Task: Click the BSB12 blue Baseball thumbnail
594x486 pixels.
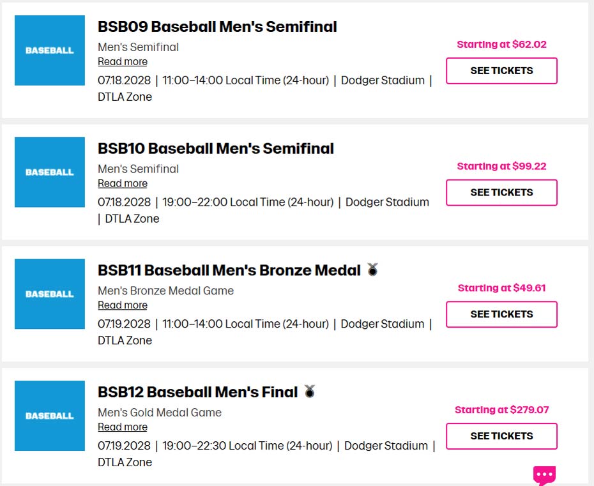Action: pyautogui.click(x=50, y=416)
